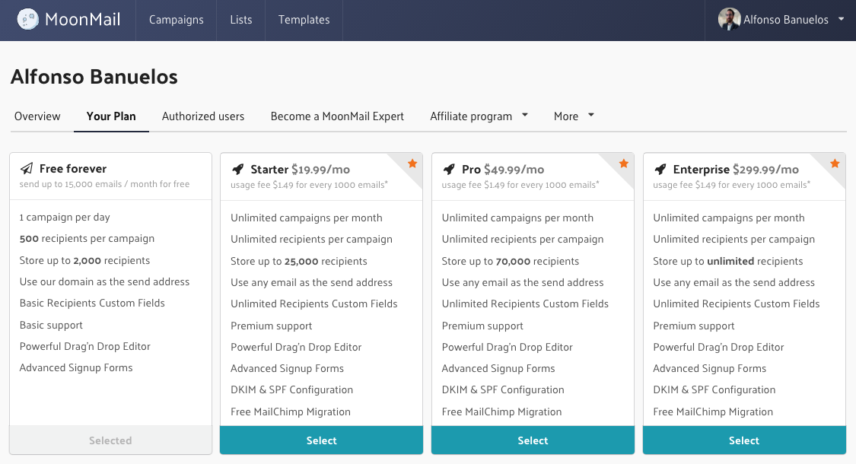The height and width of the screenshot is (464, 856).
Task: Click Pro's 'Advanced Signup Forms' feature
Action: tap(498, 368)
